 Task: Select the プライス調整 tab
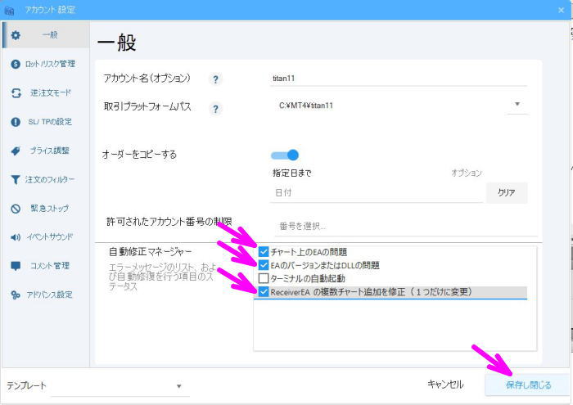[x=46, y=151]
